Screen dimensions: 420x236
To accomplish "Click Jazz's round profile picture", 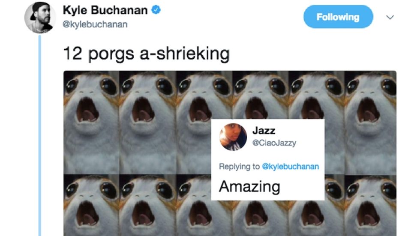I will pos(233,137).
